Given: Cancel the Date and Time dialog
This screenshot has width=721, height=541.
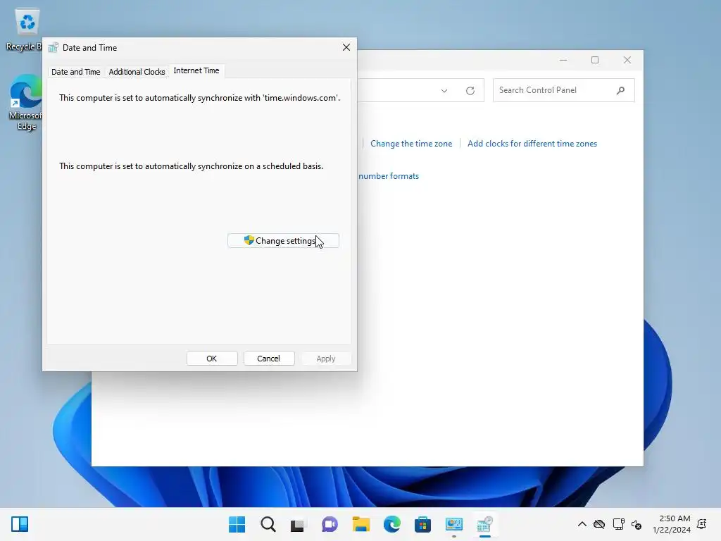Looking at the screenshot, I should point(268,359).
